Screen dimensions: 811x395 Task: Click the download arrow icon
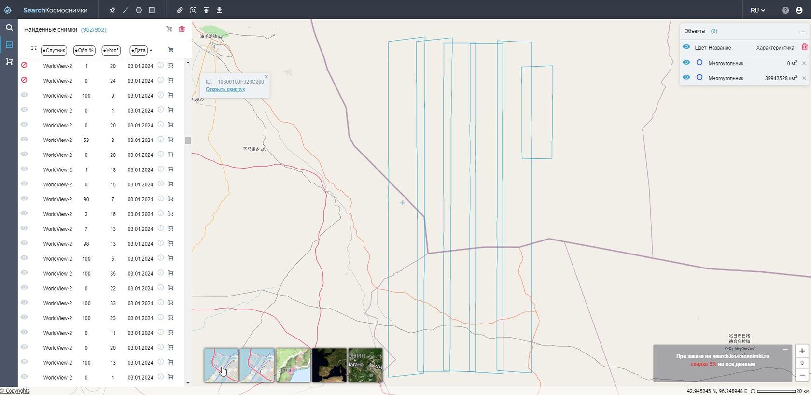[219, 10]
